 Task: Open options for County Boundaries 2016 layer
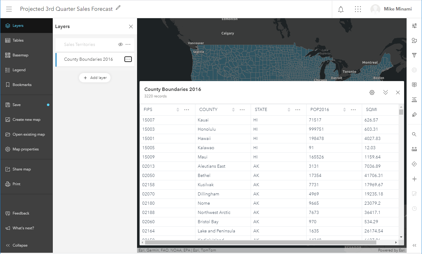click(128, 59)
